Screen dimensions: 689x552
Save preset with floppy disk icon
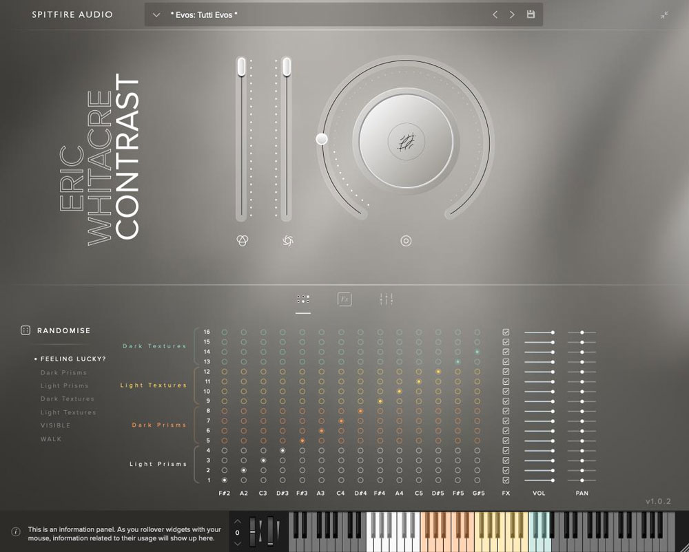[531, 14]
